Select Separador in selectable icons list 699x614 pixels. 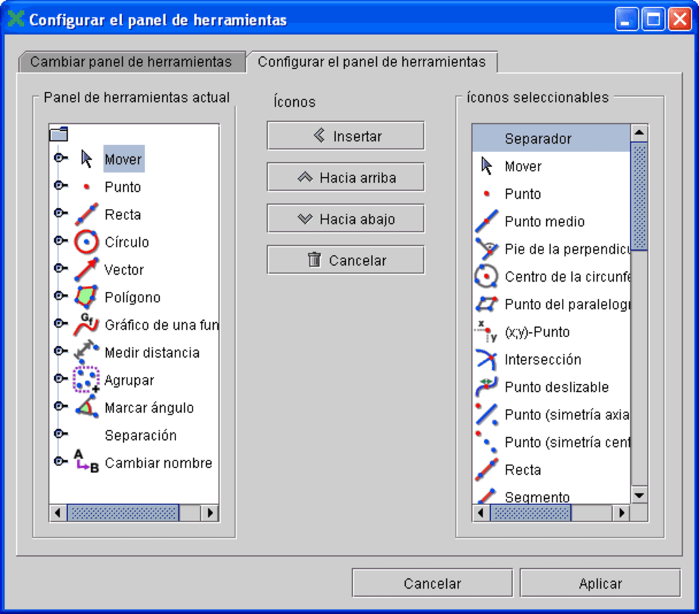[537, 138]
